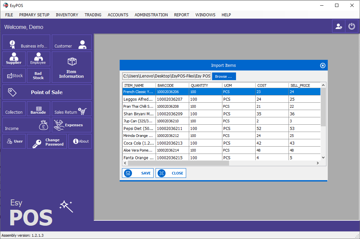Screen dimensions: 360x239
Task: Sort by QUANTITY column header
Action: (206, 85)
